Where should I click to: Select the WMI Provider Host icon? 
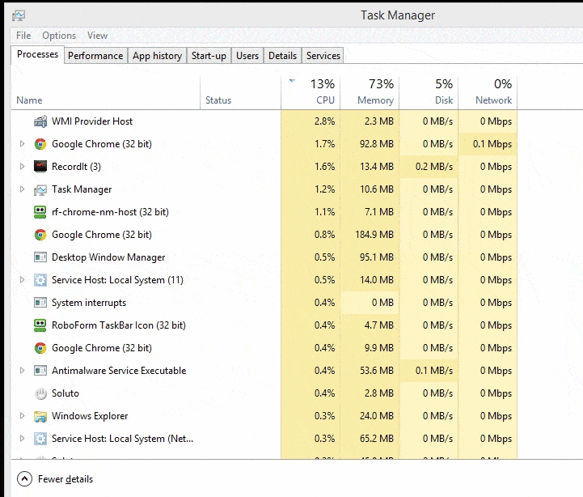coord(40,121)
